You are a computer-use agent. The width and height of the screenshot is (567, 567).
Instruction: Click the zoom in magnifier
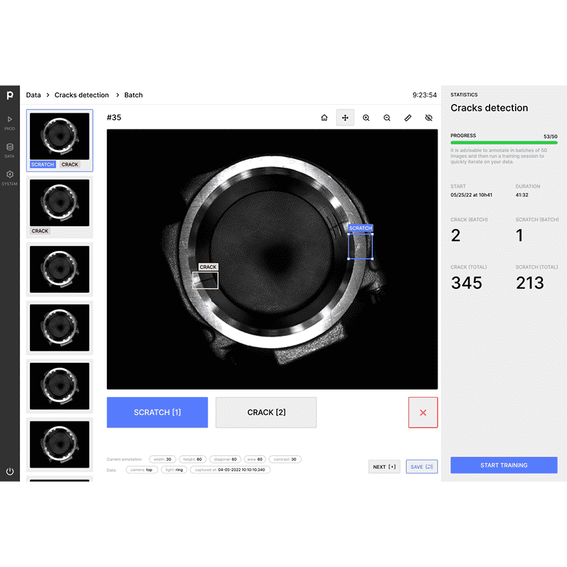[366, 118]
